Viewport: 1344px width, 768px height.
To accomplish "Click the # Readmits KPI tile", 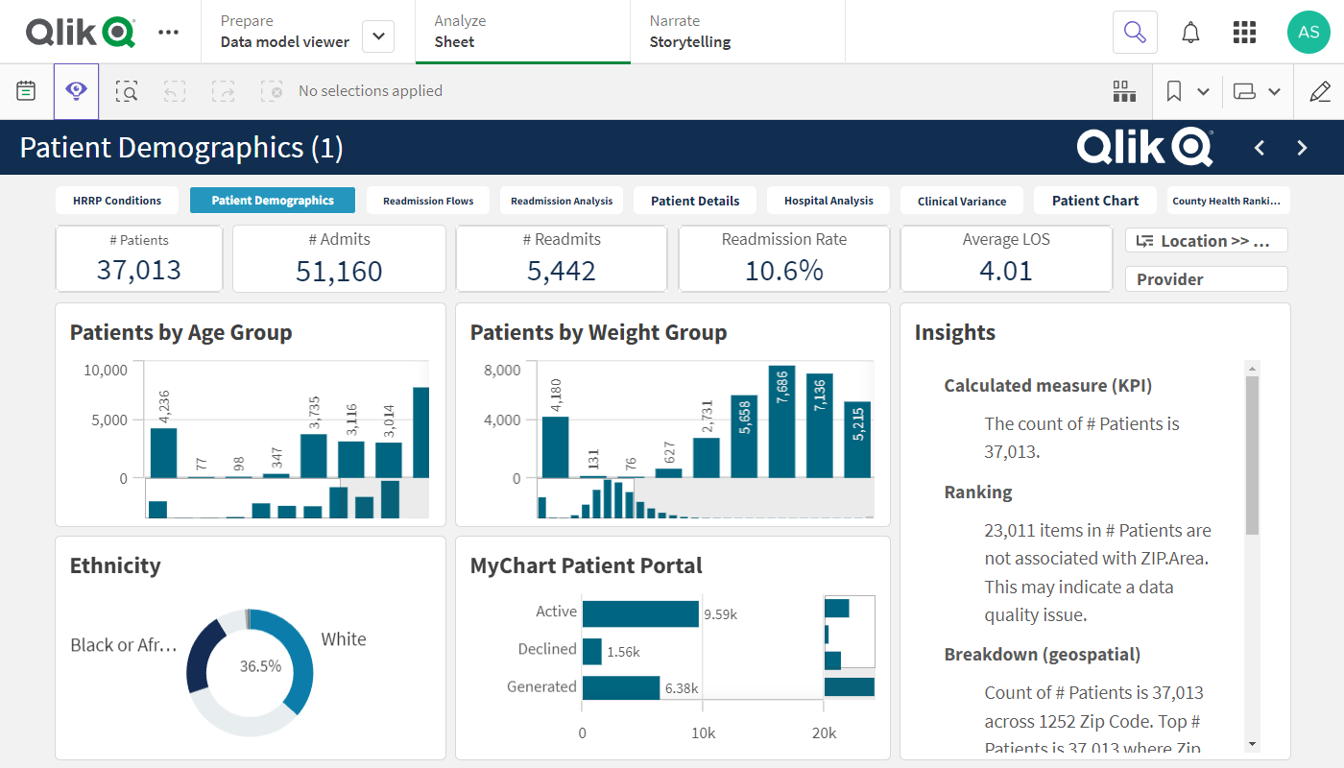I will 562,258.
